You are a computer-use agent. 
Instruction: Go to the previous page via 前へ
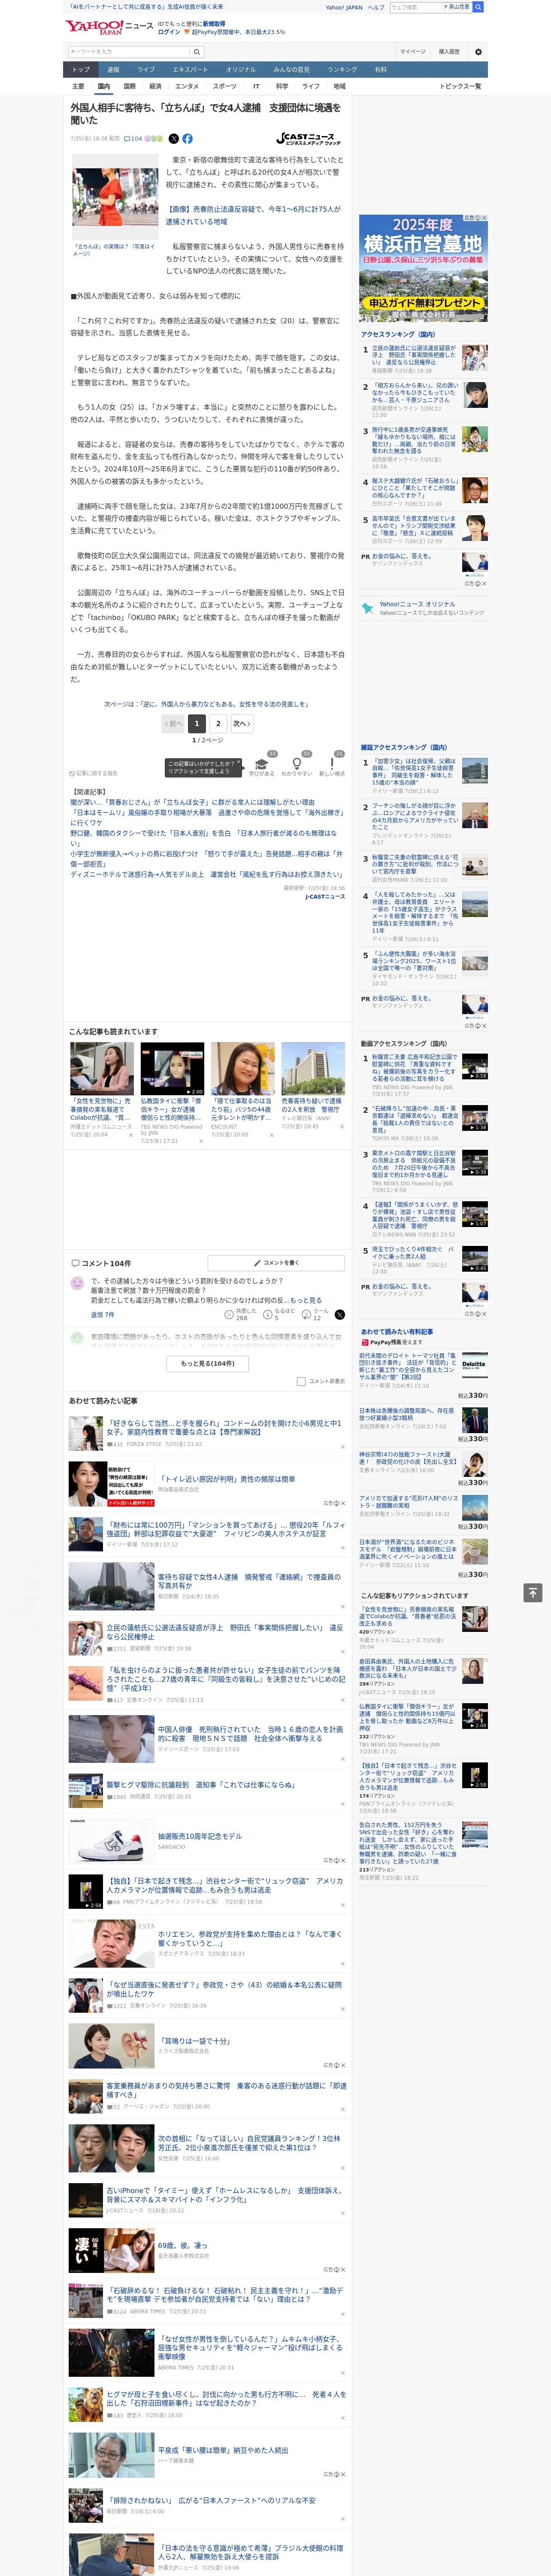(x=173, y=723)
